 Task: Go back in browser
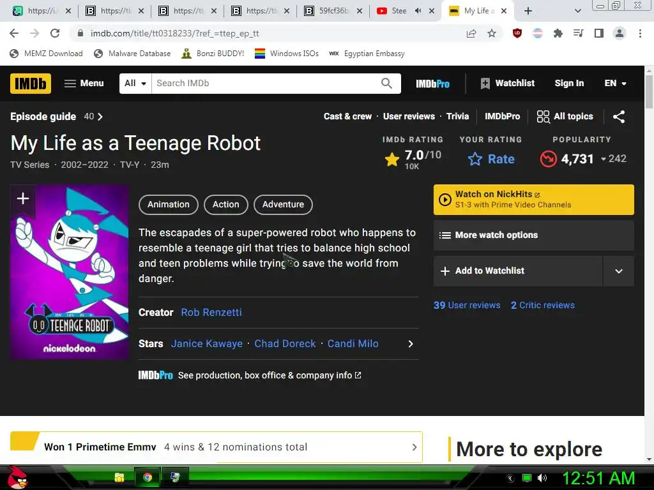click(x=14, y=33)
